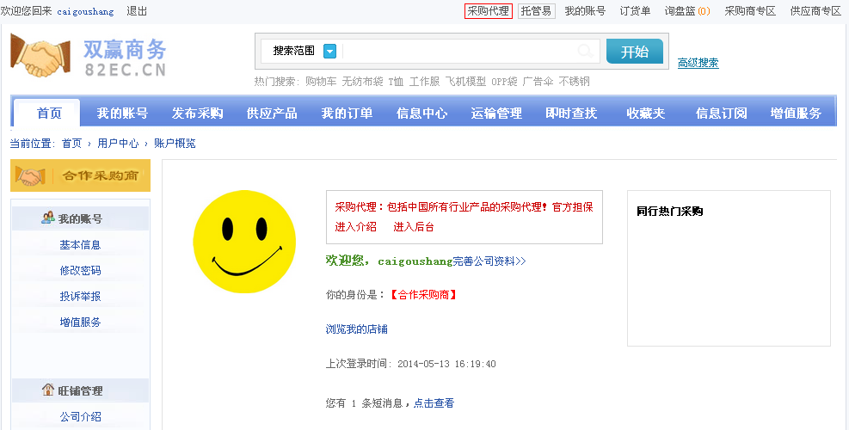Screen dimensions: 849x430
Task: Open 即时查找 nav item
Action: [x=571, y=114]
